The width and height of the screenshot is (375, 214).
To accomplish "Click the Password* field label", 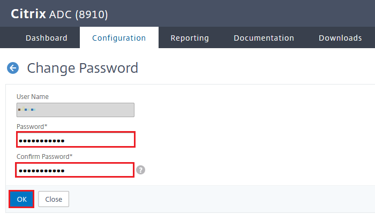I will tap(32, 127).
